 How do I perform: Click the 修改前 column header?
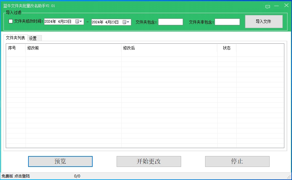click(x=73, y=48)
